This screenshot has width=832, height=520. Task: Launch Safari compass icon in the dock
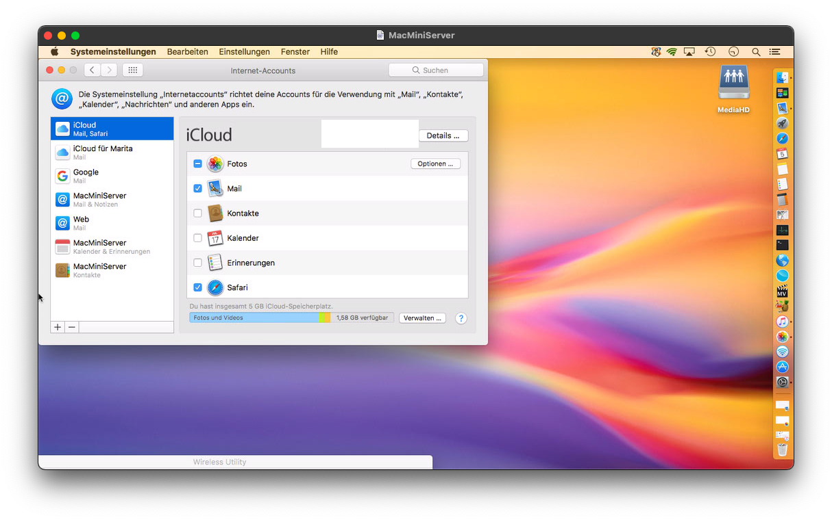[782, 139]
